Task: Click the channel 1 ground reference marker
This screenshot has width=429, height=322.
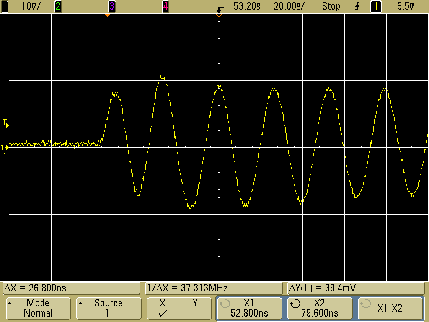Action: 5,149
